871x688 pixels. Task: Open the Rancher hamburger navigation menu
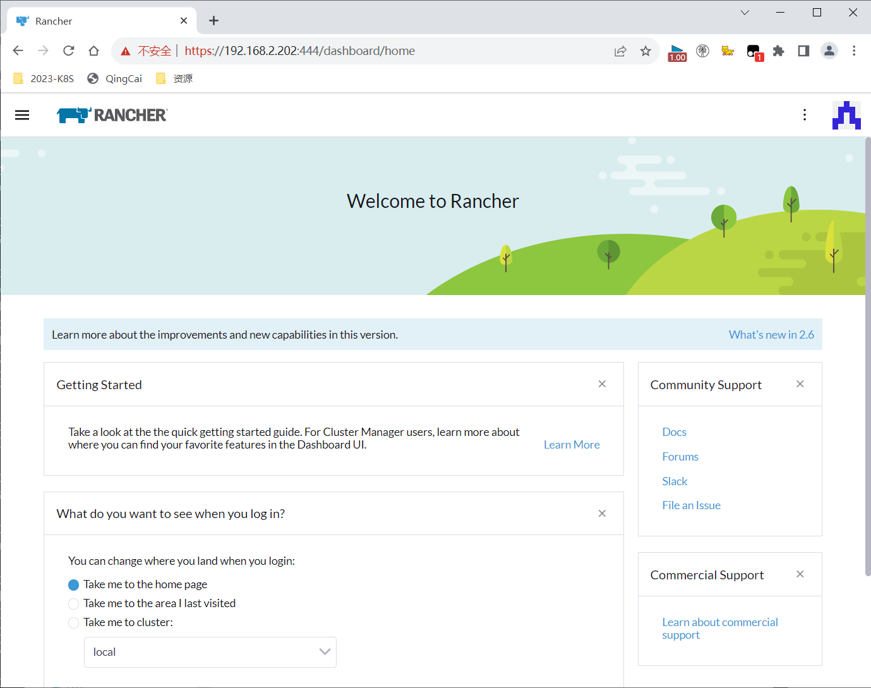click(22, 115)
